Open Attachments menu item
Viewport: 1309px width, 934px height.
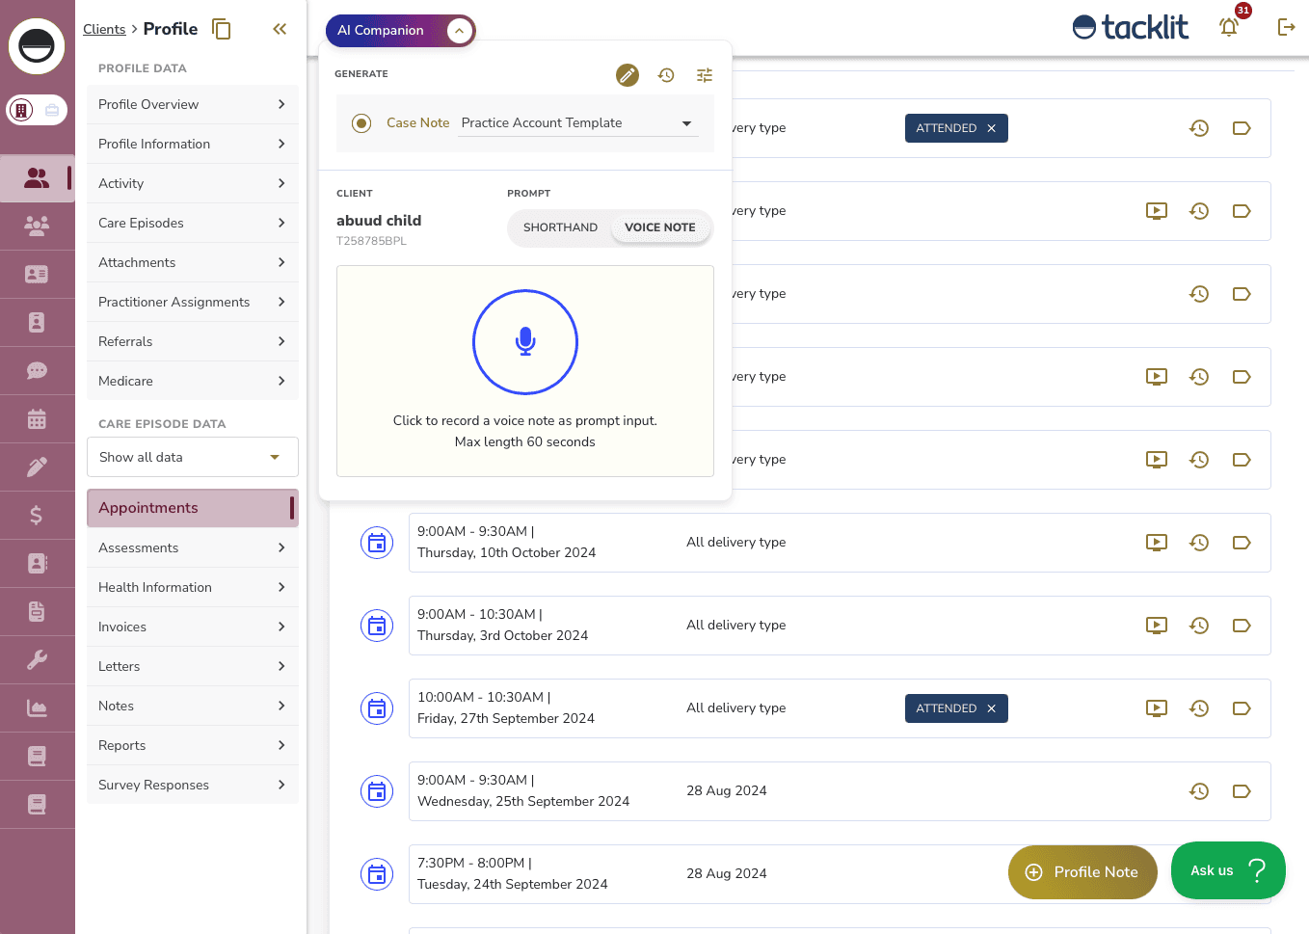coord(193,262)
